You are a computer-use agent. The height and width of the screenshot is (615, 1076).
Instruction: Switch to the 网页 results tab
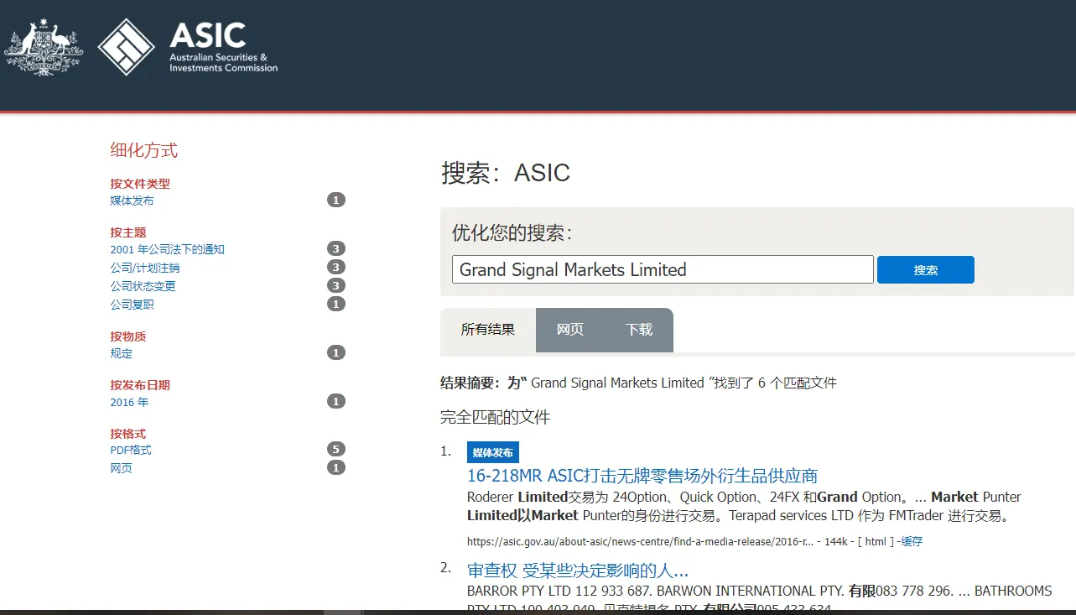(x=570, y=330)
